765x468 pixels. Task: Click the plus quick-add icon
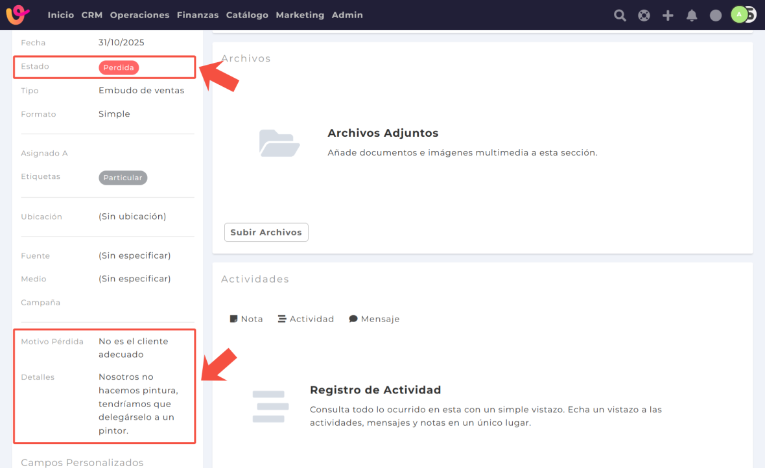pos(668,15)
